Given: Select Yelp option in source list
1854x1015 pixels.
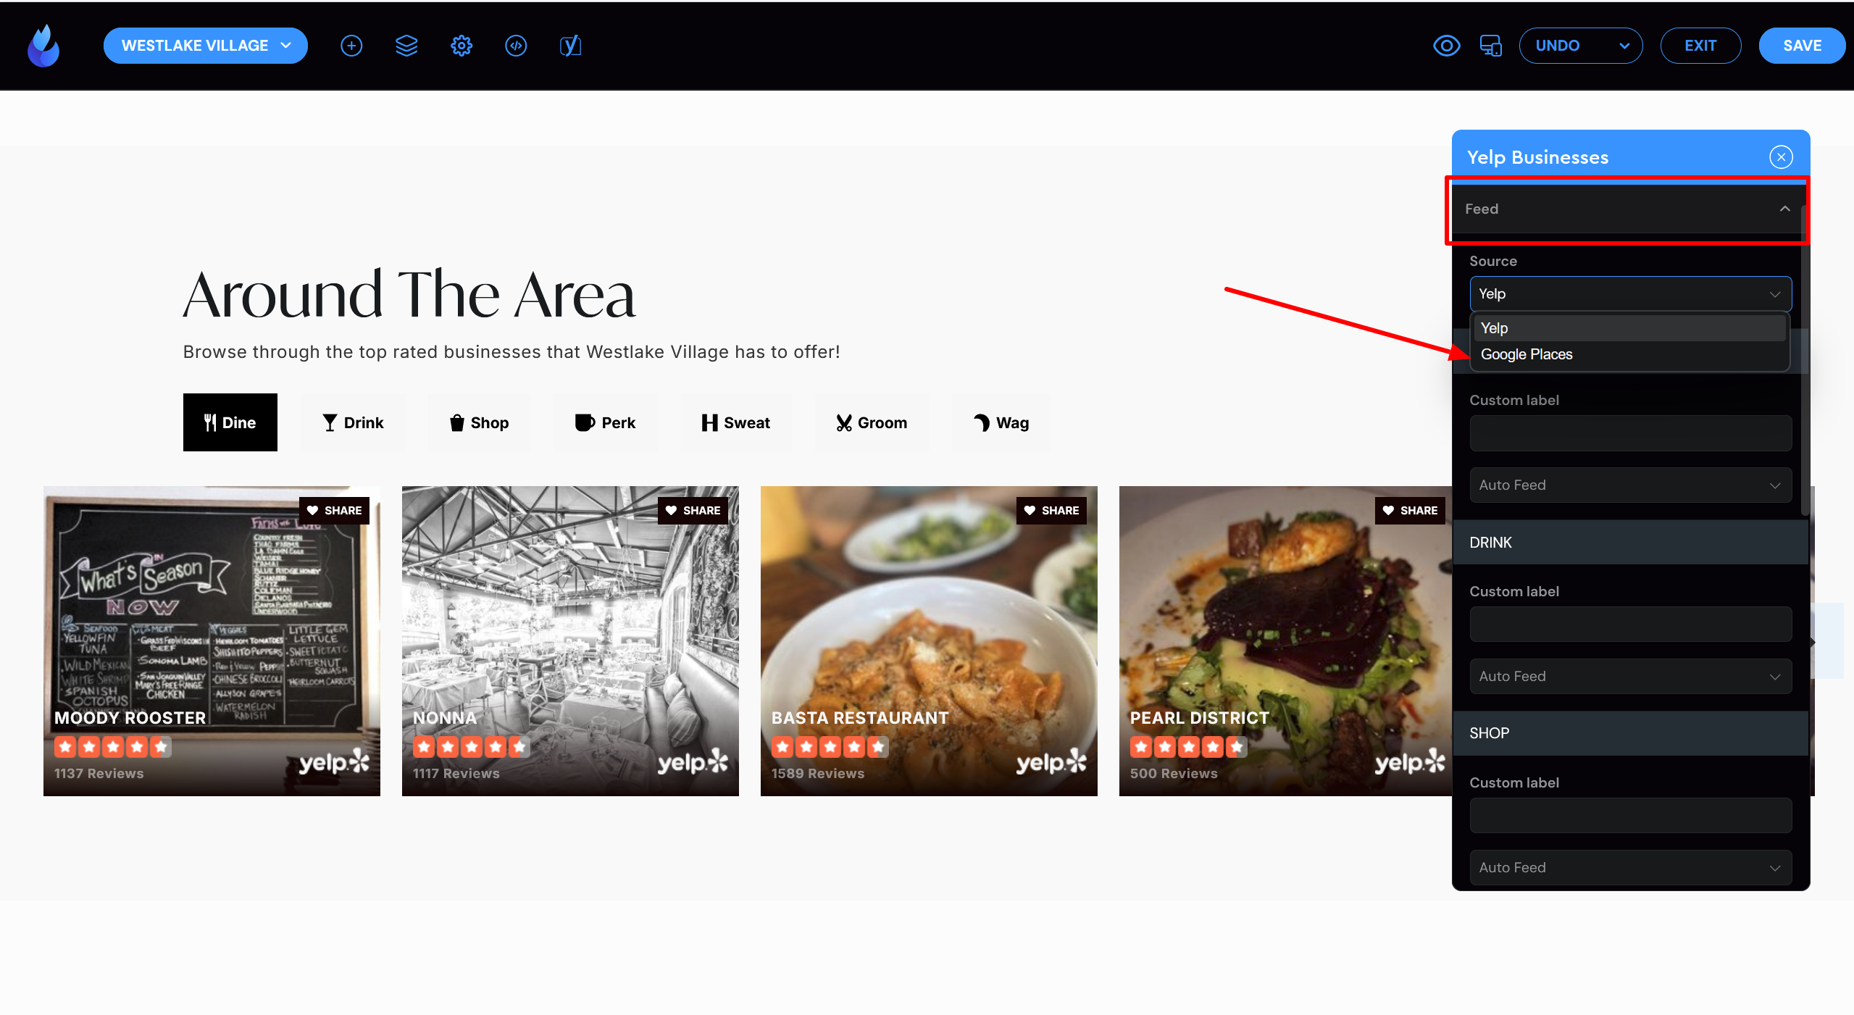Looking at the screenshot, I should click(1630, 328).
